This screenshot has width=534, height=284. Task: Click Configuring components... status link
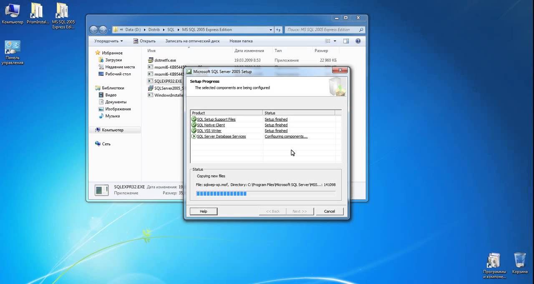[286, 137]
